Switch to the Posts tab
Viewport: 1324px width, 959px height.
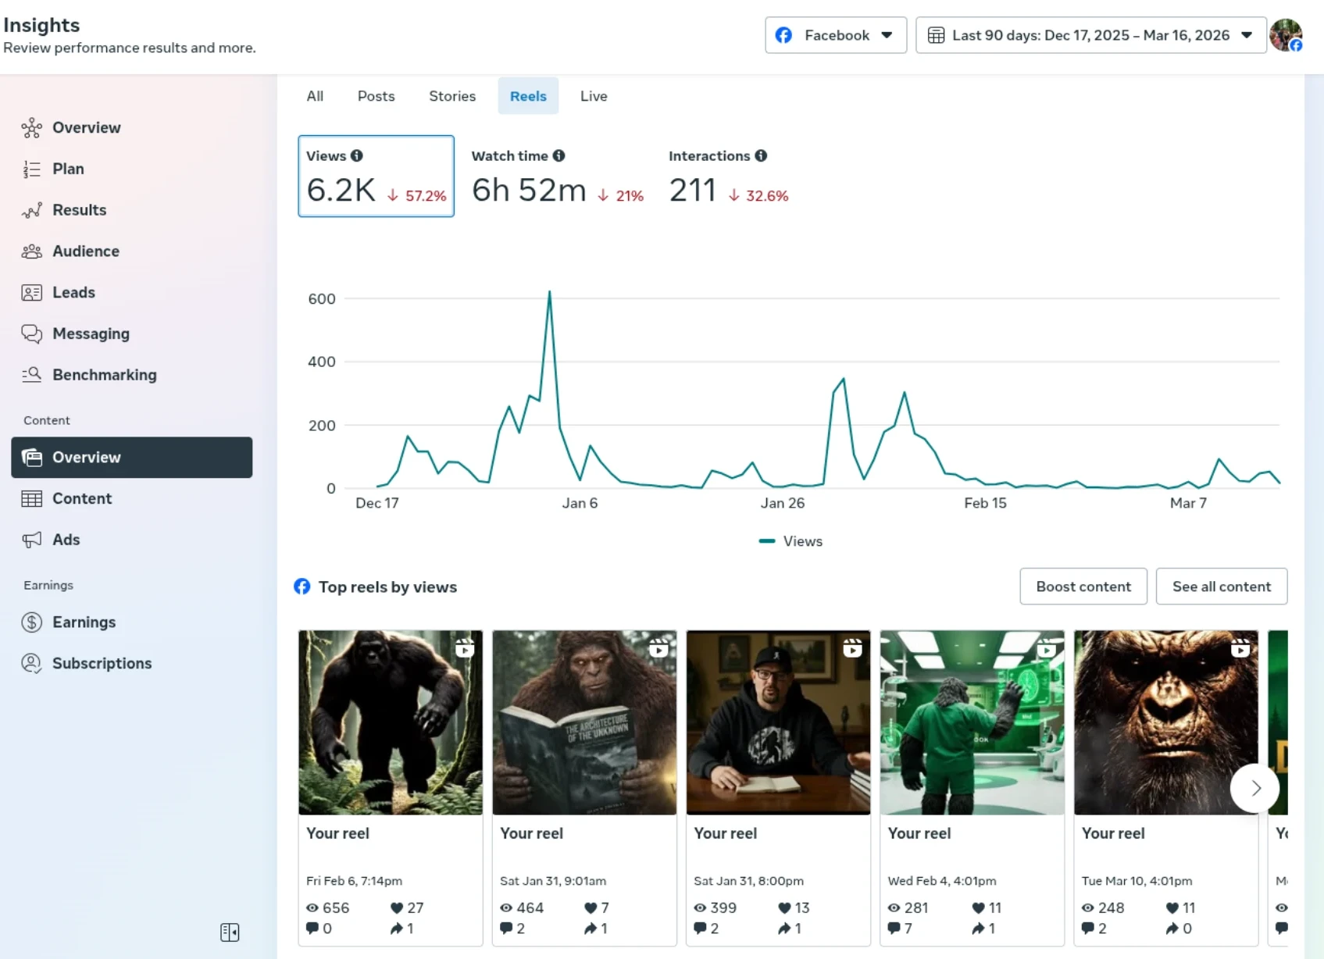coord(376,96)
